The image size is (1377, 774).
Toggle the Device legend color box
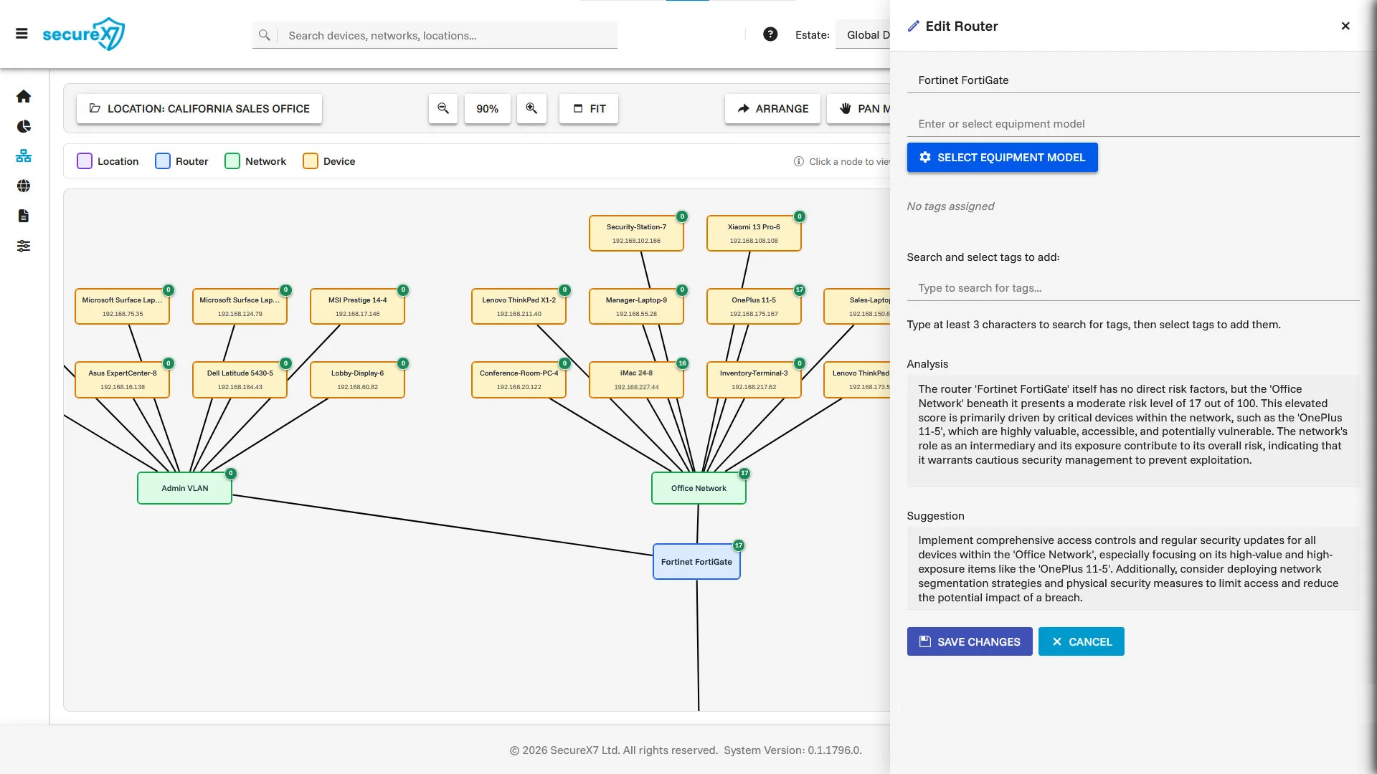click(x=311, y=161)
